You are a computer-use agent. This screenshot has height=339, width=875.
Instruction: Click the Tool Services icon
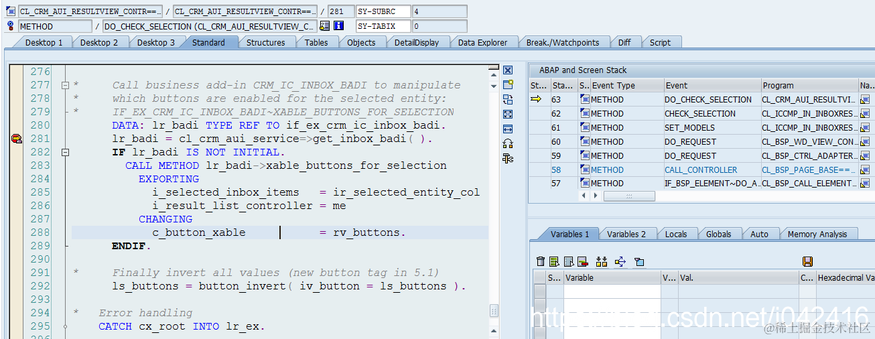(x=508, y=158)
